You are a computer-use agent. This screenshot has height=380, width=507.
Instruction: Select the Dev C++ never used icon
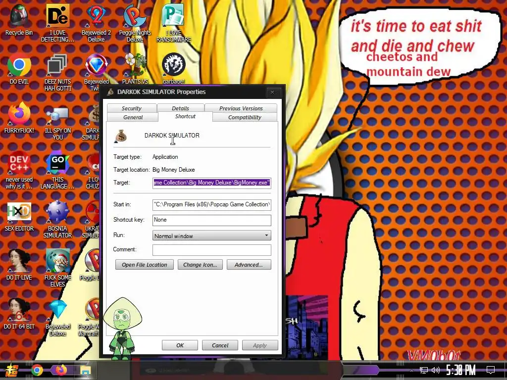point(19,170)
